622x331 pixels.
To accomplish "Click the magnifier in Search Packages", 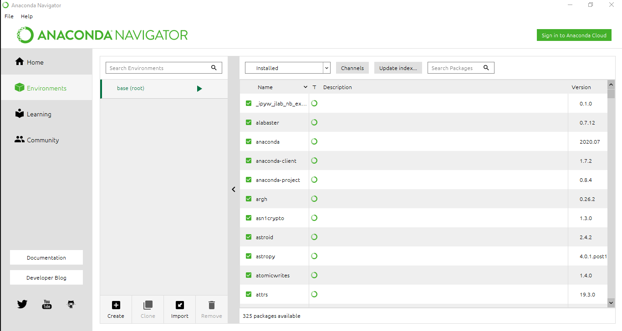I will click(x=486, y=68).
